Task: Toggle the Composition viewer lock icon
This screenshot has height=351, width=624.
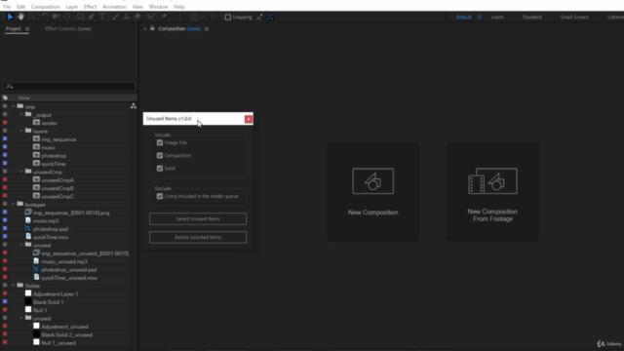Action: point(152,28)
